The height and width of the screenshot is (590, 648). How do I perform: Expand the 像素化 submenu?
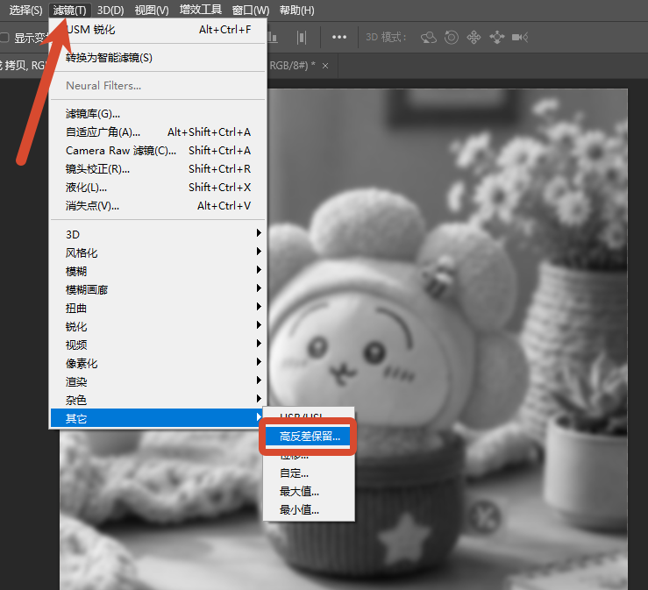(158, 363)
